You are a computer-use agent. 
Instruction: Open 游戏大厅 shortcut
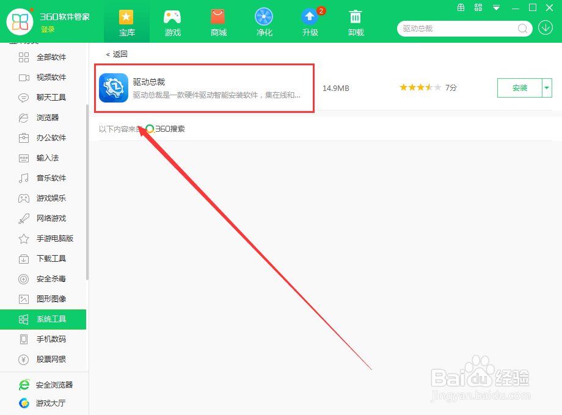[x=42, y=403]
